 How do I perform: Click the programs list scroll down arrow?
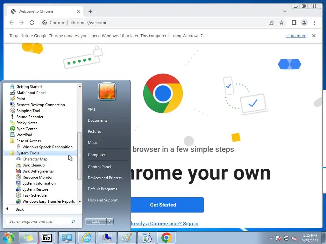pyautogui.click(x=80, y=201)
